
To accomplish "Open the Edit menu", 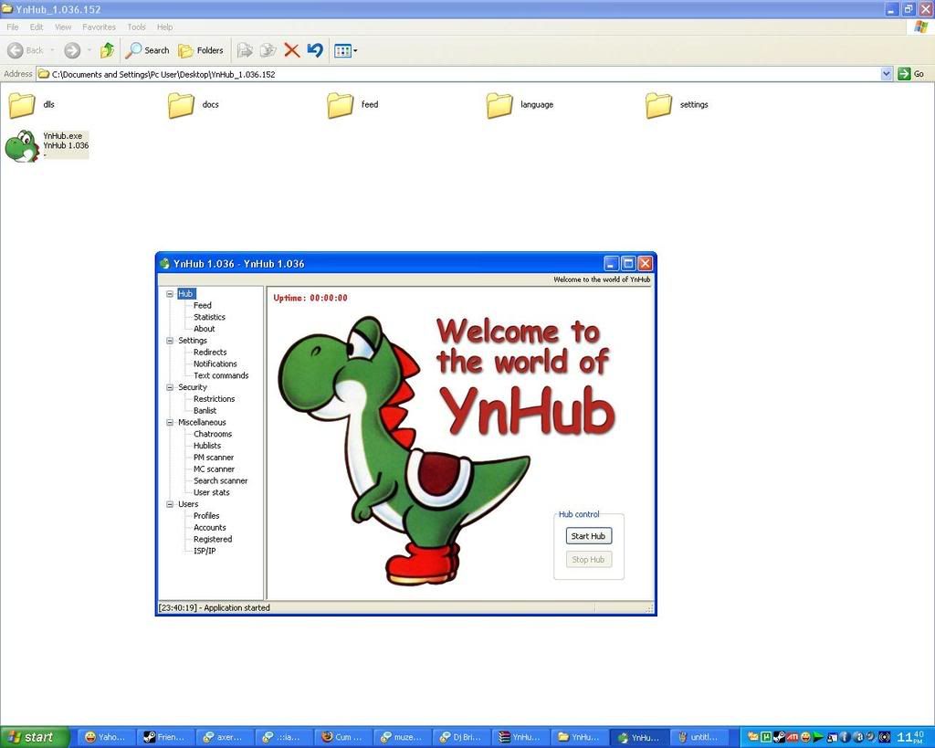I will pyautogui.click(x=37, y=26).
